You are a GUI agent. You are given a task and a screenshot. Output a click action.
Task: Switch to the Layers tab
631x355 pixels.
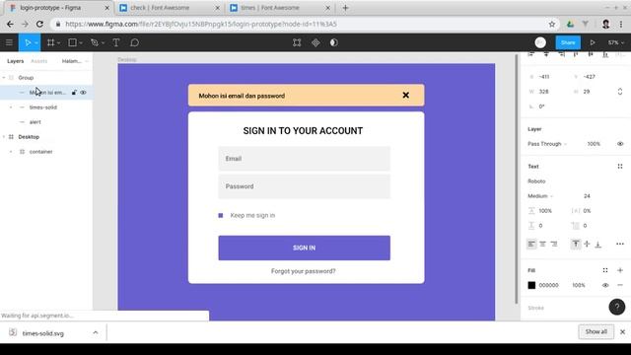point(16,61)
